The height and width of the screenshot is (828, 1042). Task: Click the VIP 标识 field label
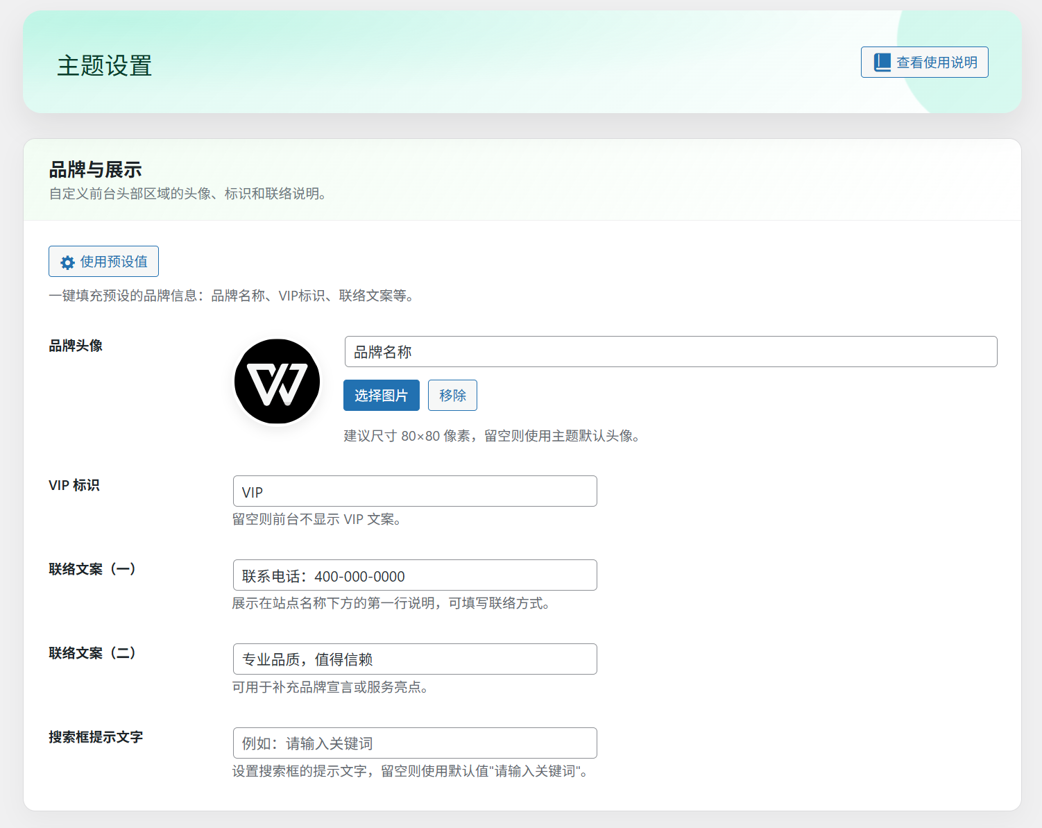click(x=74, y=485)
